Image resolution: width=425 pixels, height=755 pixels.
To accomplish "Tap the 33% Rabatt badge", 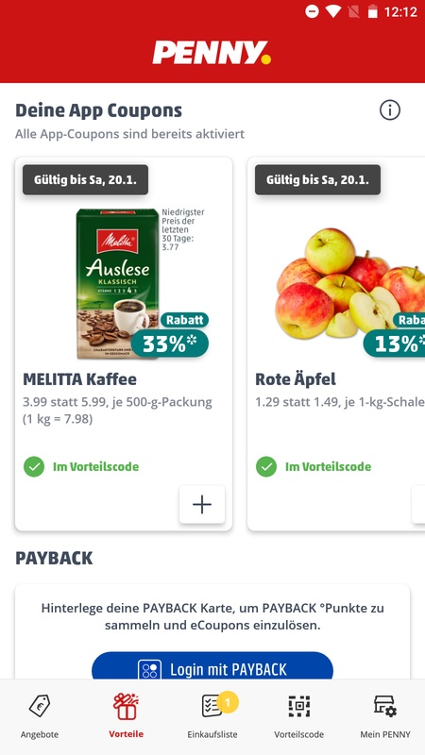I will pyautogui.click(x=170, y=336).
